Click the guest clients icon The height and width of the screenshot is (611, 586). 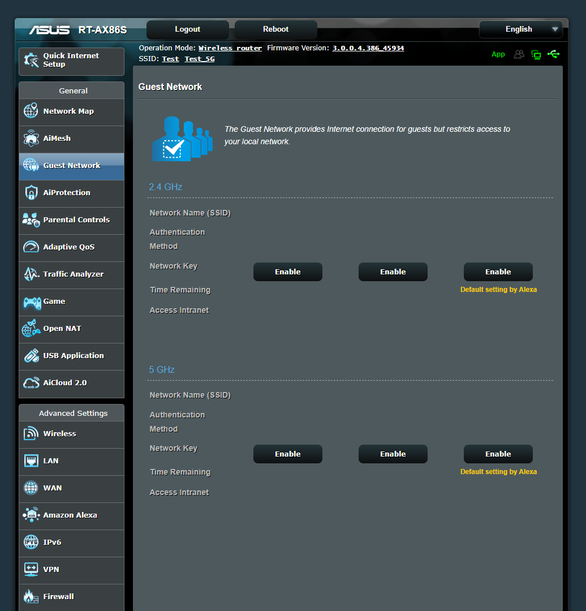[x=519, y=54]
